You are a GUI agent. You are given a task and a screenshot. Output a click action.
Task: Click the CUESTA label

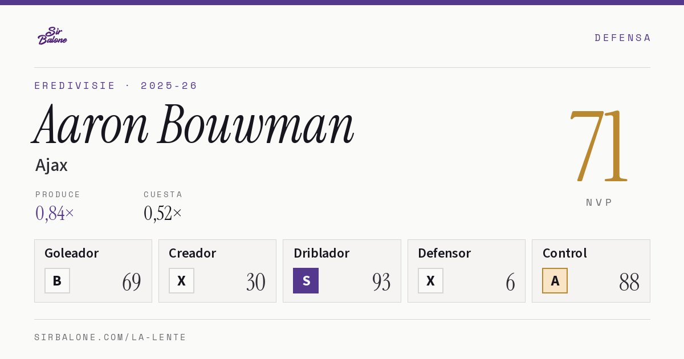pos(163,194)
